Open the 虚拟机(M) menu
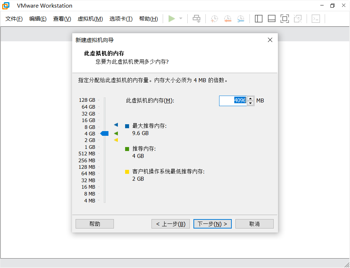This screenshot has height=268, width=350. [x=90, y=19]
